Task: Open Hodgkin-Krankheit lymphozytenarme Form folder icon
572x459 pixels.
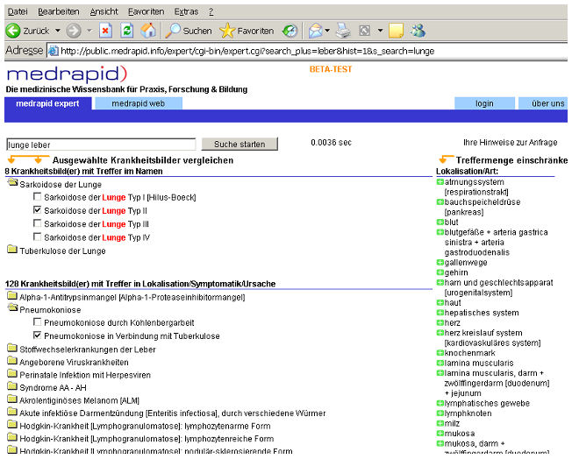Action: (x=12, y=424)
